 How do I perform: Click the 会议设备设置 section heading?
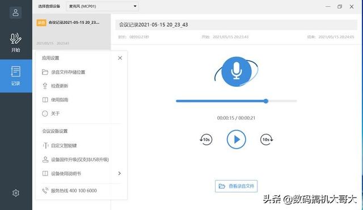coord(55,131)
